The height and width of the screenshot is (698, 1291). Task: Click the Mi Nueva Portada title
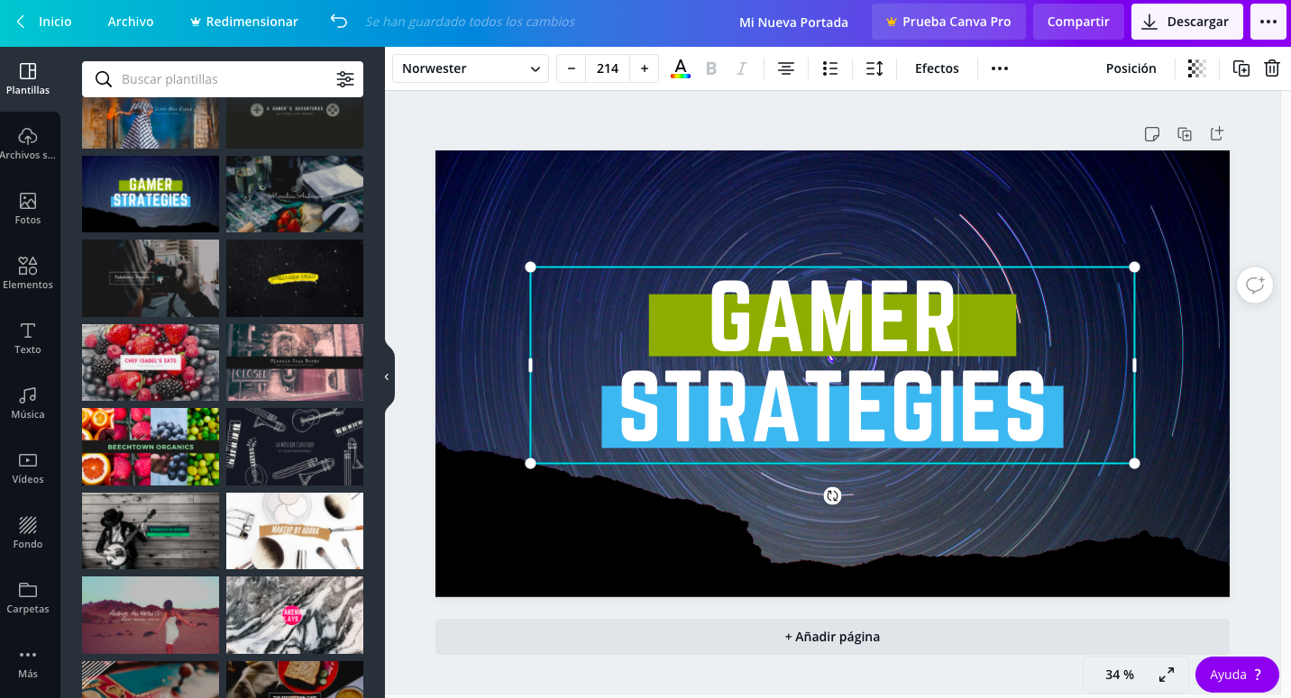point(793,22)
